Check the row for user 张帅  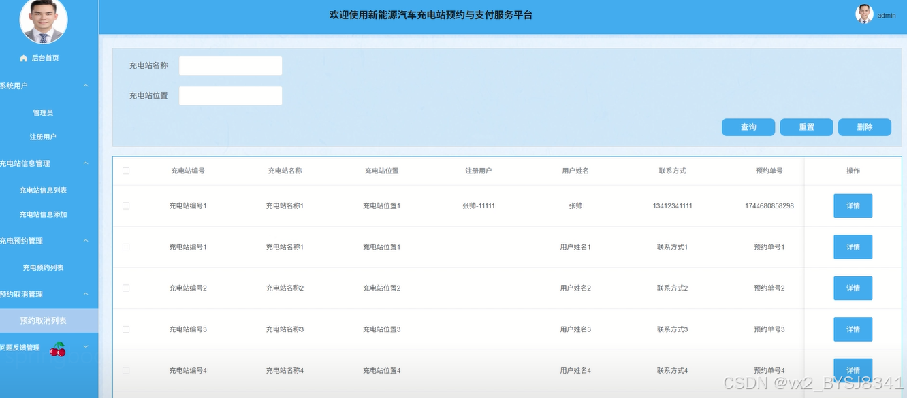126,205
